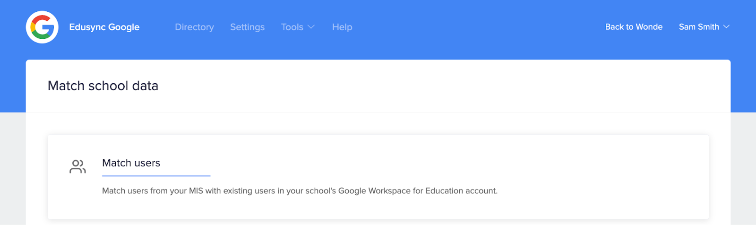Click the Match school data page title

(103, 86)
